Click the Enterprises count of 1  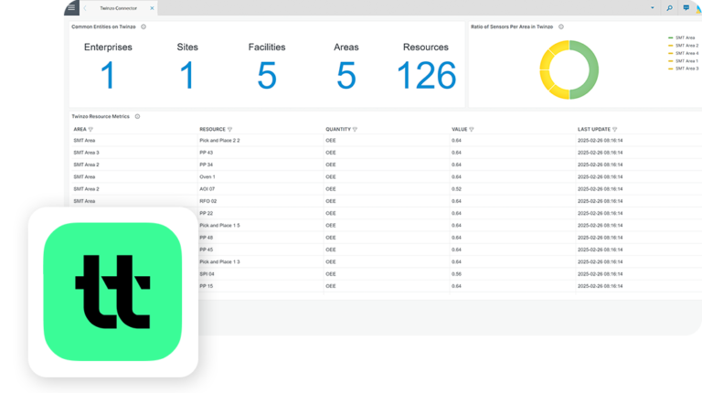(x=108, y=76)
